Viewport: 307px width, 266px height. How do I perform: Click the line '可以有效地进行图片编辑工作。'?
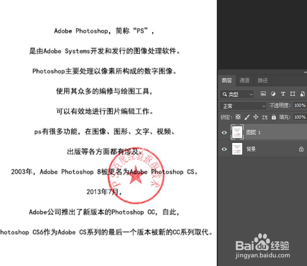tap(104, 111)
